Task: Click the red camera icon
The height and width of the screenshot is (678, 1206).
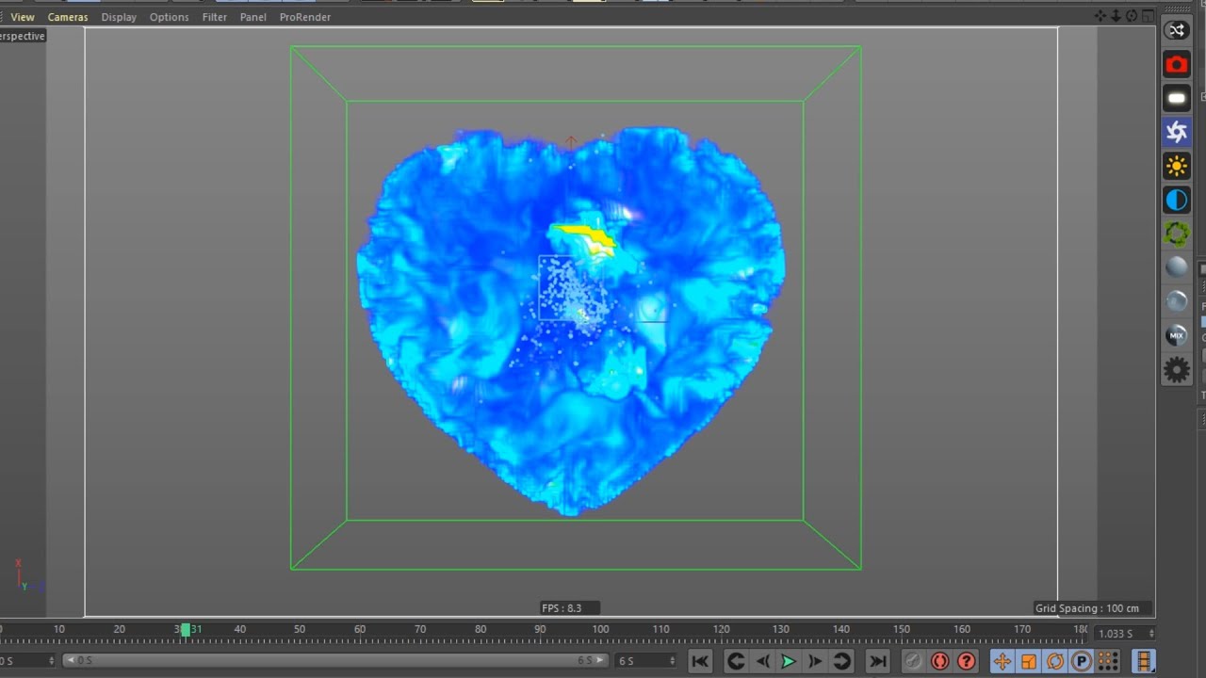Action: (x=1177, y=64)
